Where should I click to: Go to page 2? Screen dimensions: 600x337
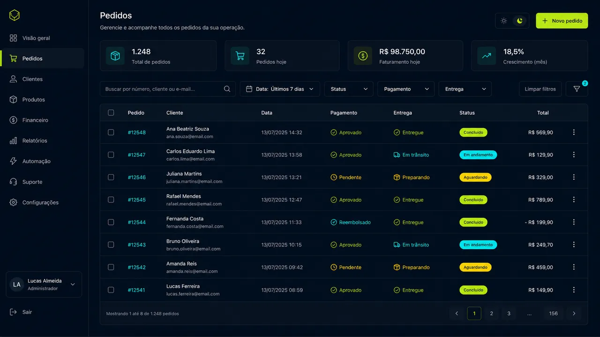pyautogui.click(x=491, y=314)
